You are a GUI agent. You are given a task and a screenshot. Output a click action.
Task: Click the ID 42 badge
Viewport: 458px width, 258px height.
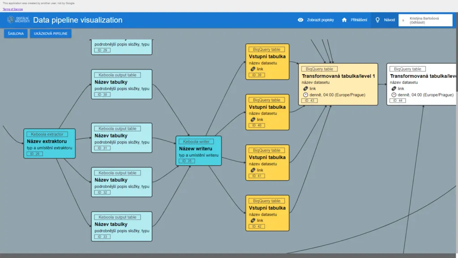257,226
